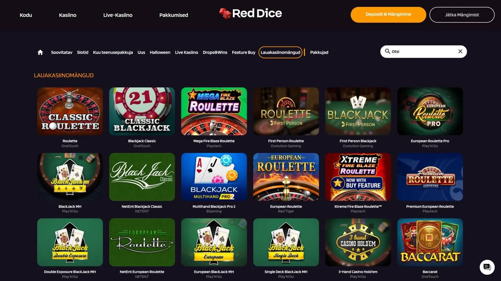Click the Deposiit & Mängimine button
The width and height of the screenshot is (501, 281).
tap(388, 15)
